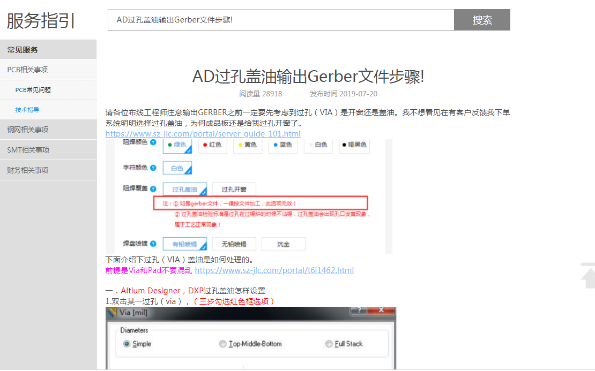Open PCB常见问题 in the sidebar

pyautogui.click(x=33, y=90)
